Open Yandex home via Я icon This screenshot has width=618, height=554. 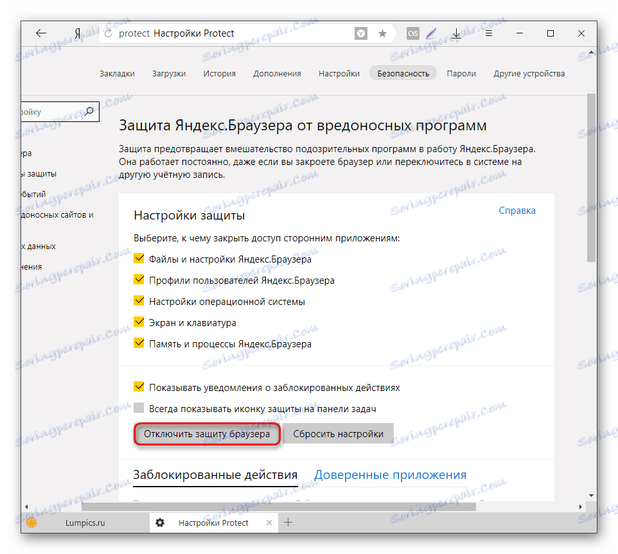78,33
